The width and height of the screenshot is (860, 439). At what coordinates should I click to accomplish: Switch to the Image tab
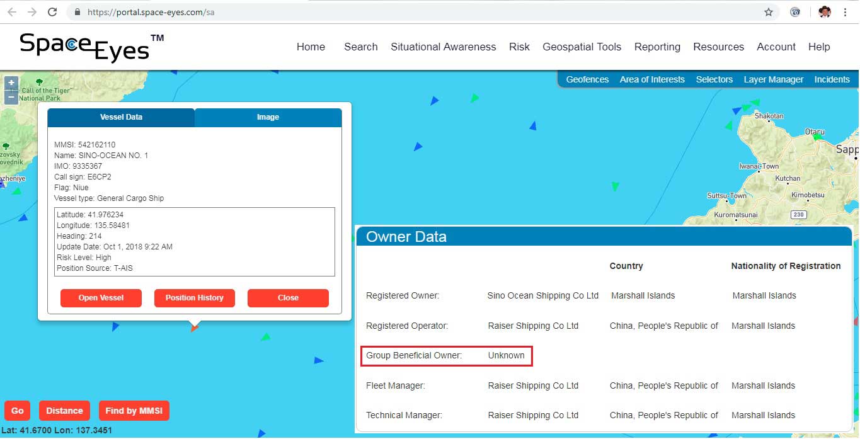(x=268, y=117)
